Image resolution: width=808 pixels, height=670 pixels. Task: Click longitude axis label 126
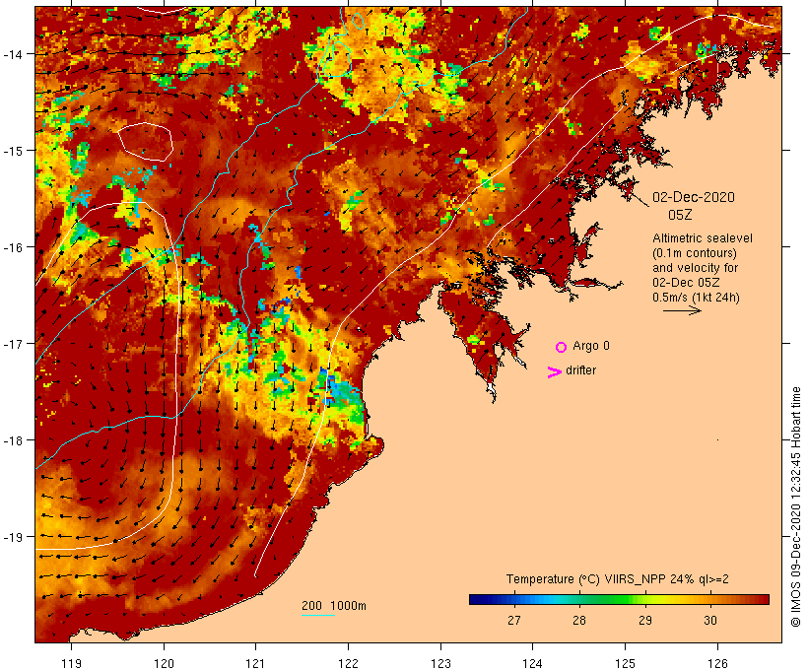coord(717,664)
